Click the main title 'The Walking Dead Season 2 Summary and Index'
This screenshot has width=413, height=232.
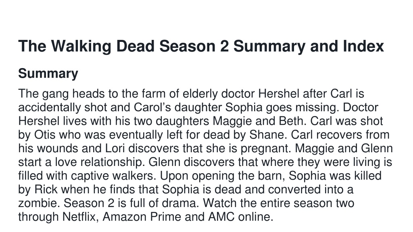pos(201,46)
